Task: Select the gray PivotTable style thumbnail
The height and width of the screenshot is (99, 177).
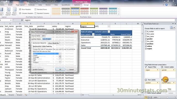Action: (66, 11)
